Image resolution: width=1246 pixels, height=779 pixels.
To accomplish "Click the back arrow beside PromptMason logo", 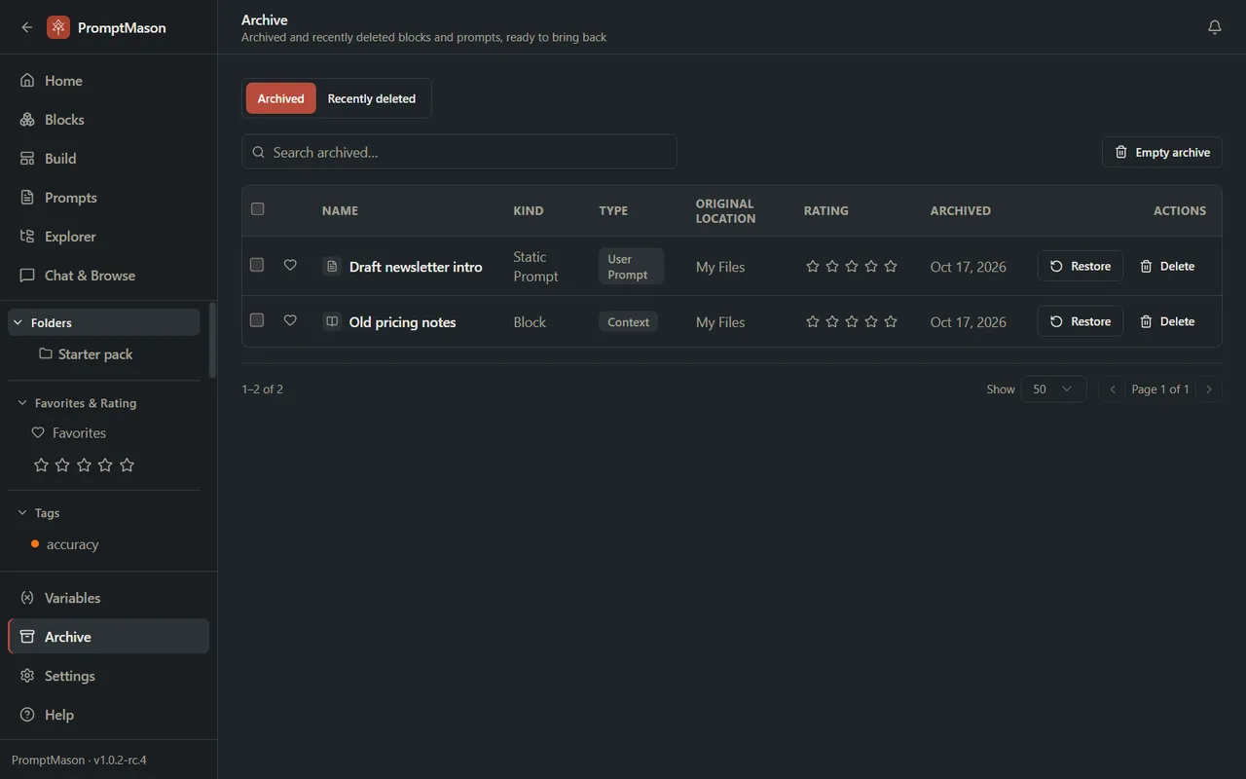I will pos(27,27).
